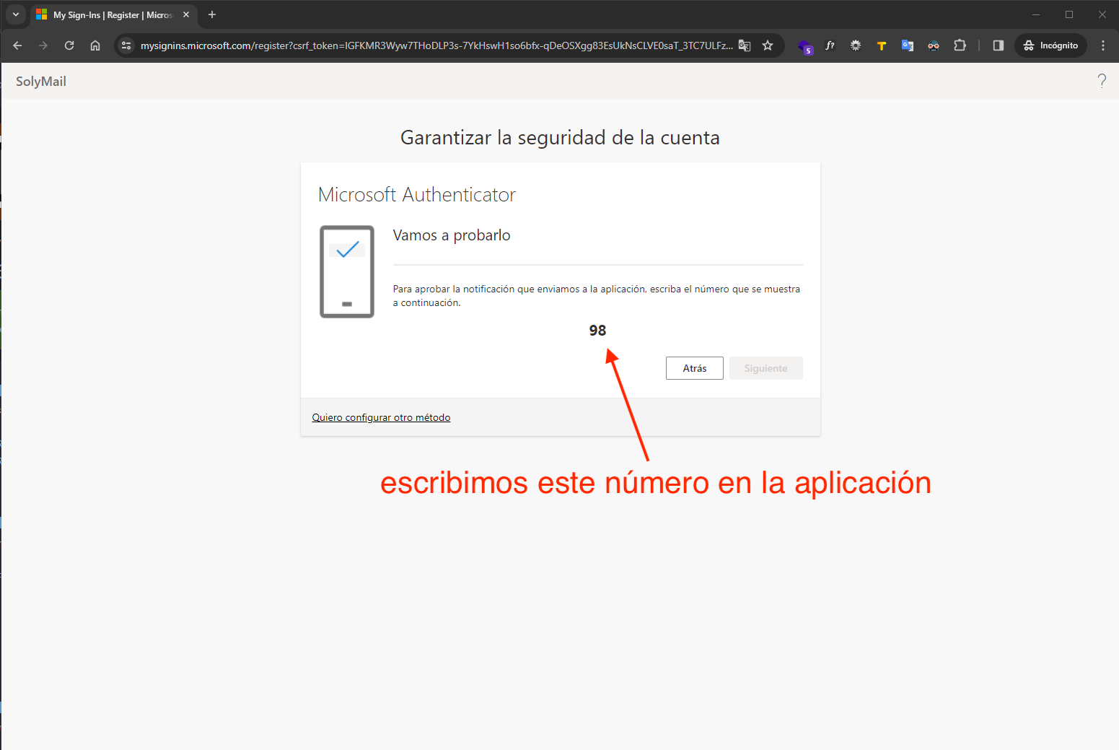Open the Google Translate extension
This screenshot has height=750, width=1119.
pos(908,45)
